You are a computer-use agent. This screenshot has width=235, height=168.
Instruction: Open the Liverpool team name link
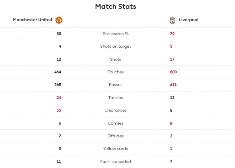pyautogui.click(x=189, y=20)
